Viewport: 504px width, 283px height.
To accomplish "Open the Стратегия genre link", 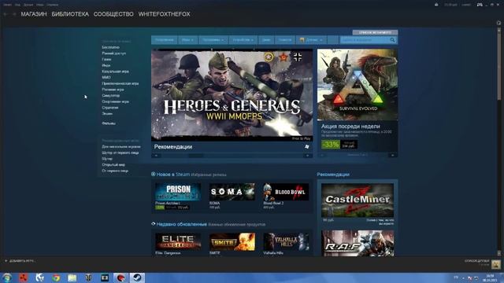I will [x=110, y=108].
